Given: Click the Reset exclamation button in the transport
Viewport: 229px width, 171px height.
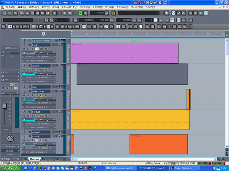Looking at the screenshot, I should (86, 13).
